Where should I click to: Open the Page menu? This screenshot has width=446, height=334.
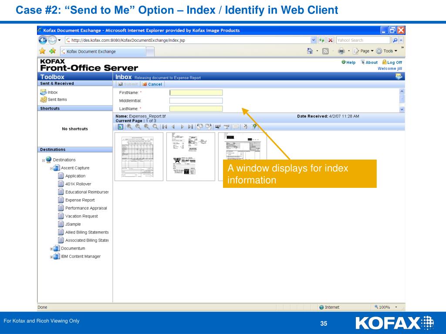click(363, 51)
